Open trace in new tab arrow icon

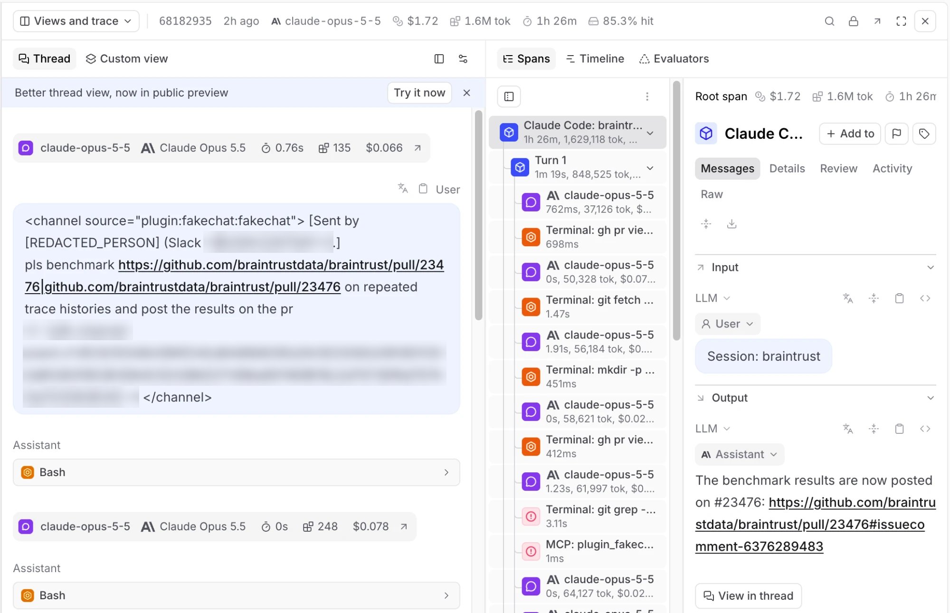tap(877, 21)
